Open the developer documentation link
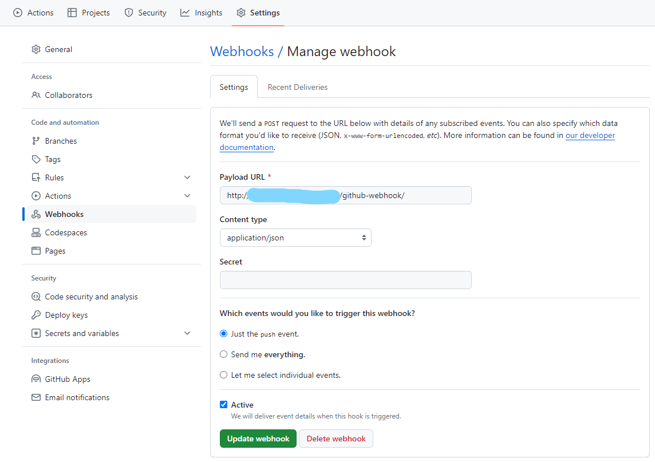Viewport: 655px width, 462px height. click(x=590, y=136)
